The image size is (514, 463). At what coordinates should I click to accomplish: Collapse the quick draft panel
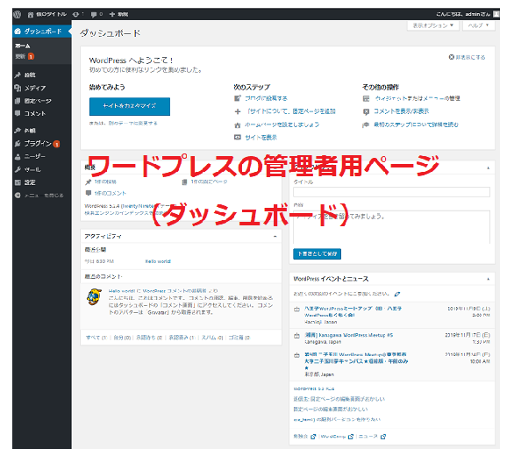point(488,167)
